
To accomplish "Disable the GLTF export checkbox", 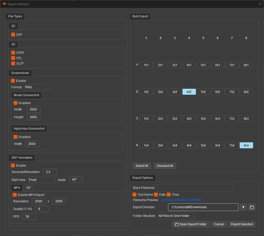I will (x=13, y=64).
